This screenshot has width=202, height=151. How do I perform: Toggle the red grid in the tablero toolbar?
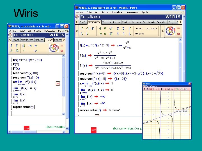(151, 89)
